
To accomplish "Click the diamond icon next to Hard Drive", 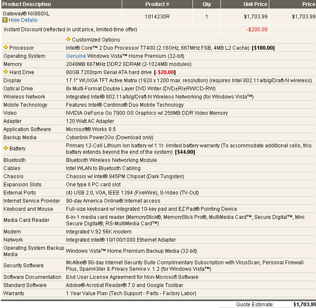I will (6, 72).
